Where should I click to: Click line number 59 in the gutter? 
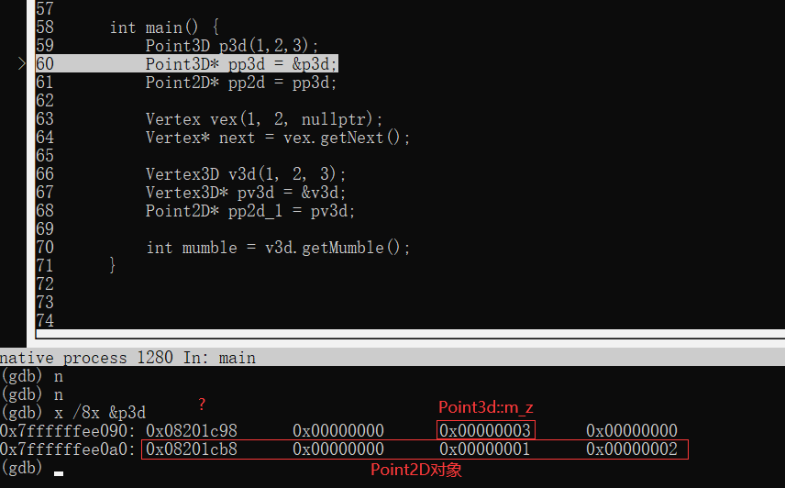45,46
